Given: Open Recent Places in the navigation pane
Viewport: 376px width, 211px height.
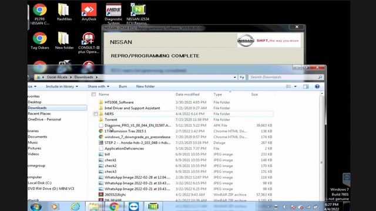Looking at the screenshot, I should (39, 114).
